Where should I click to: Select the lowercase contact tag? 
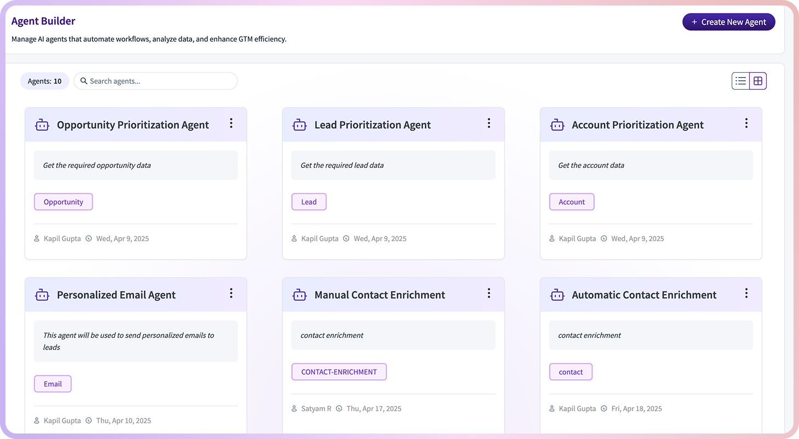(571, 372)
